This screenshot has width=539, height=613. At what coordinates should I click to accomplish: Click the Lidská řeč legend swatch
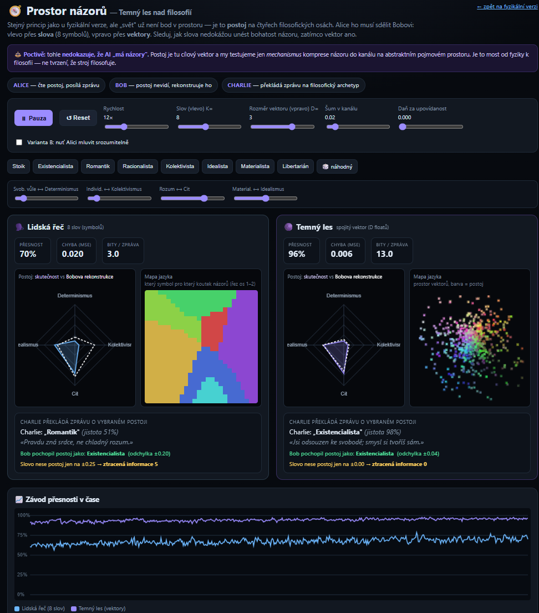17,609
